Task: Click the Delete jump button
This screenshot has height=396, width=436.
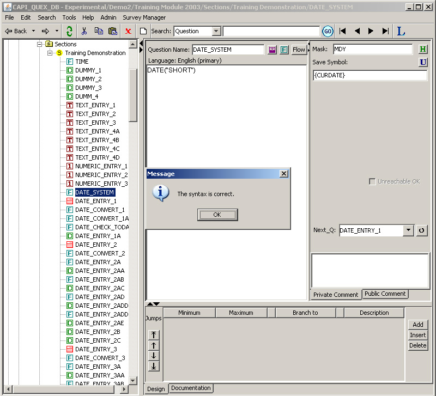Action: click(x=417, y=345)
